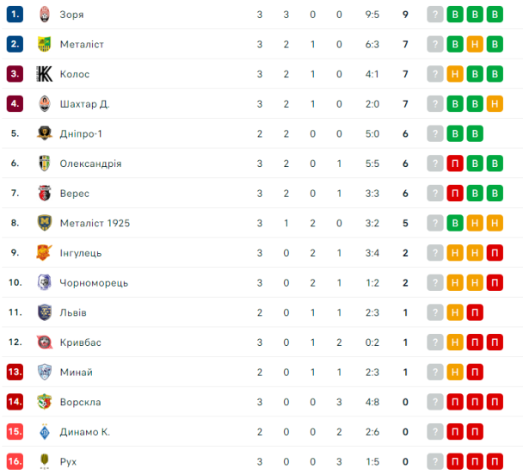Screen dimensions: 523x475
Task: Click the Рух team name
Action: (68, 461)
